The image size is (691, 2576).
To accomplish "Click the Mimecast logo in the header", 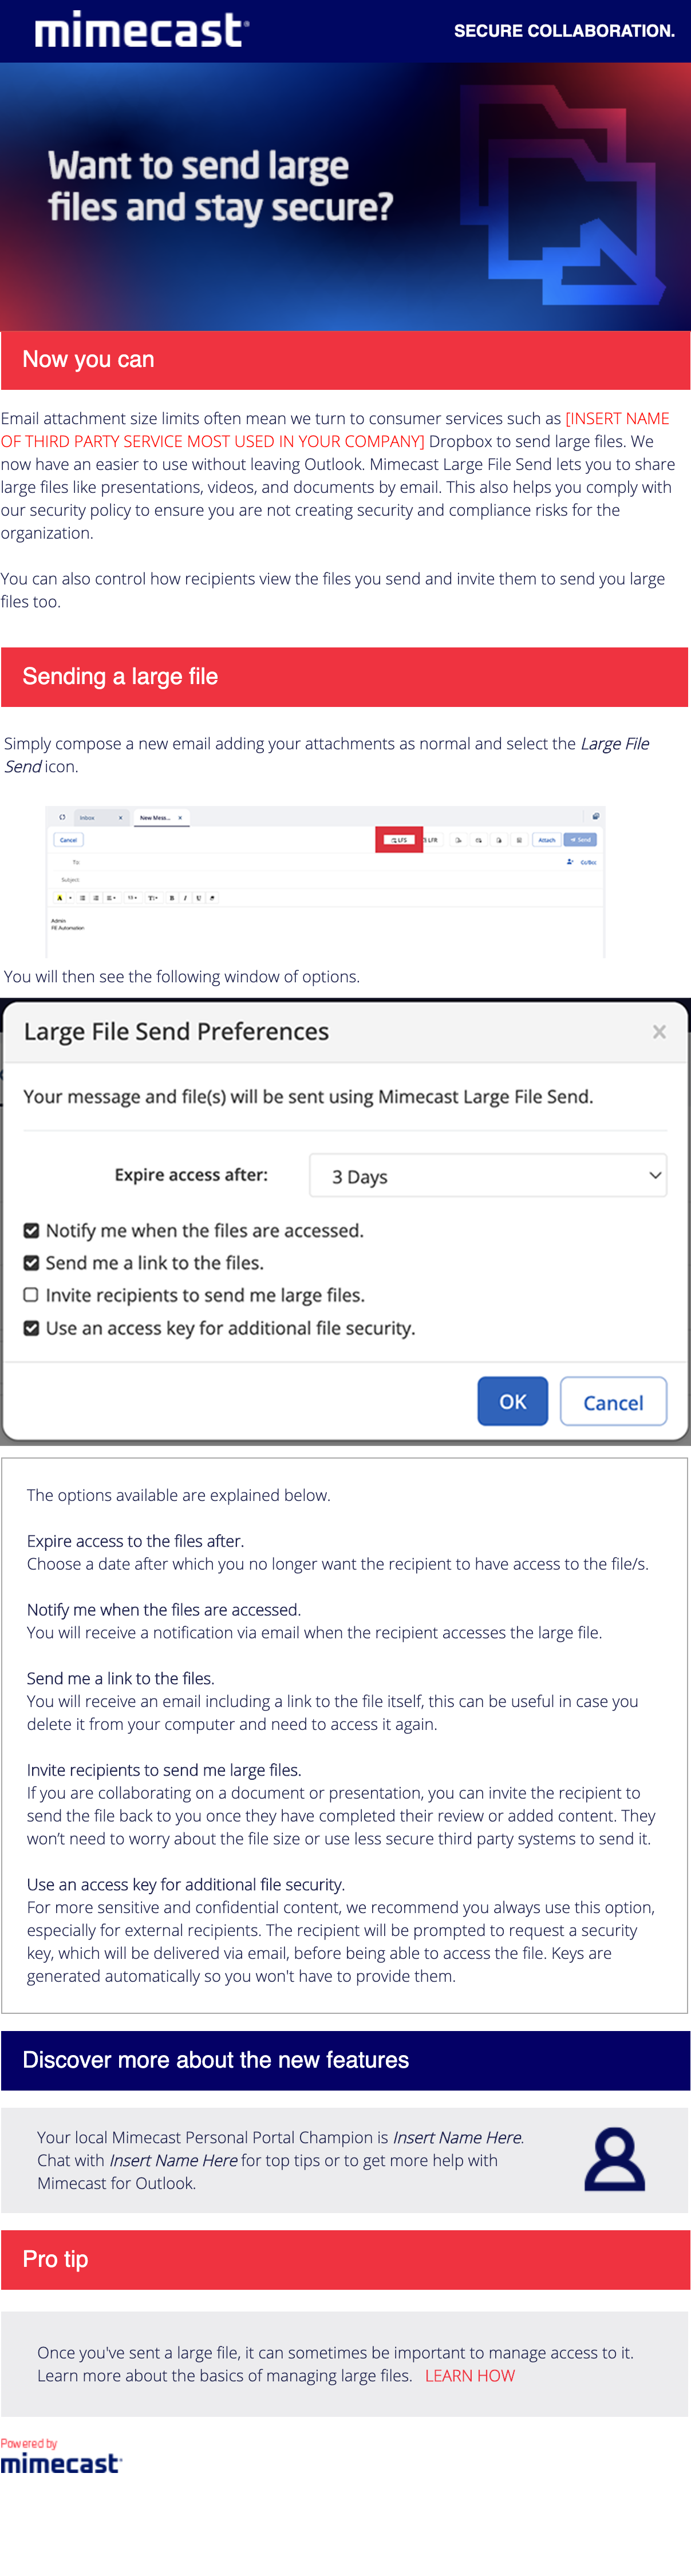I will pyautogui.click(x=142, y=30).
